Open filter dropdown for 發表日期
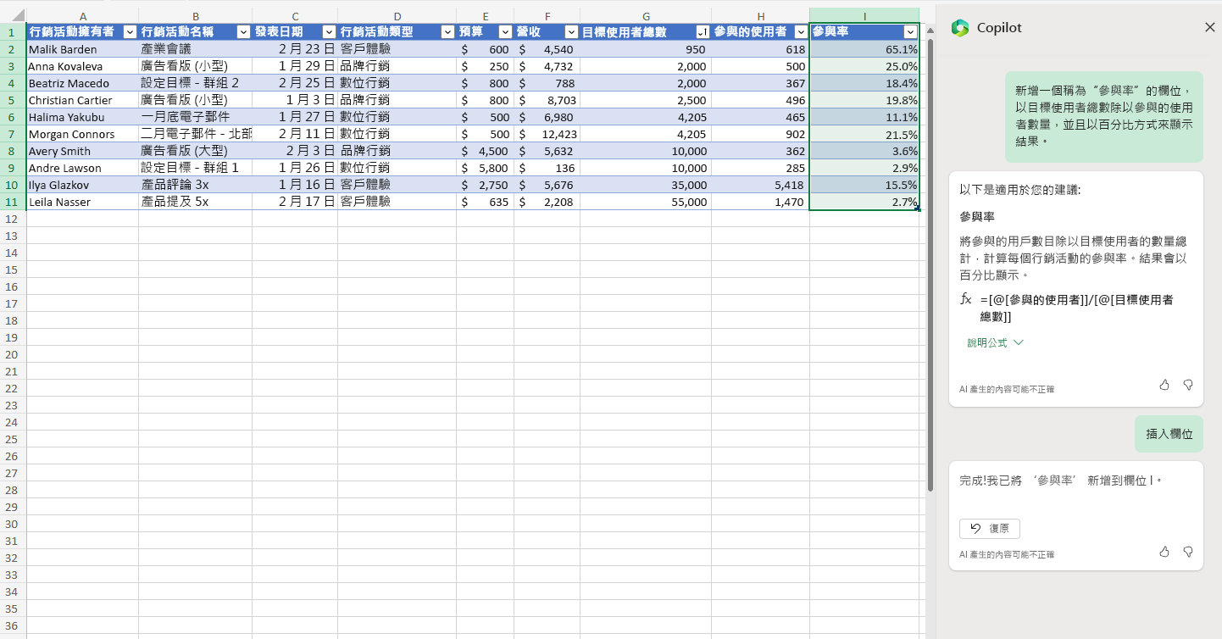1222x639 pixels. click(x=329, y=32)
